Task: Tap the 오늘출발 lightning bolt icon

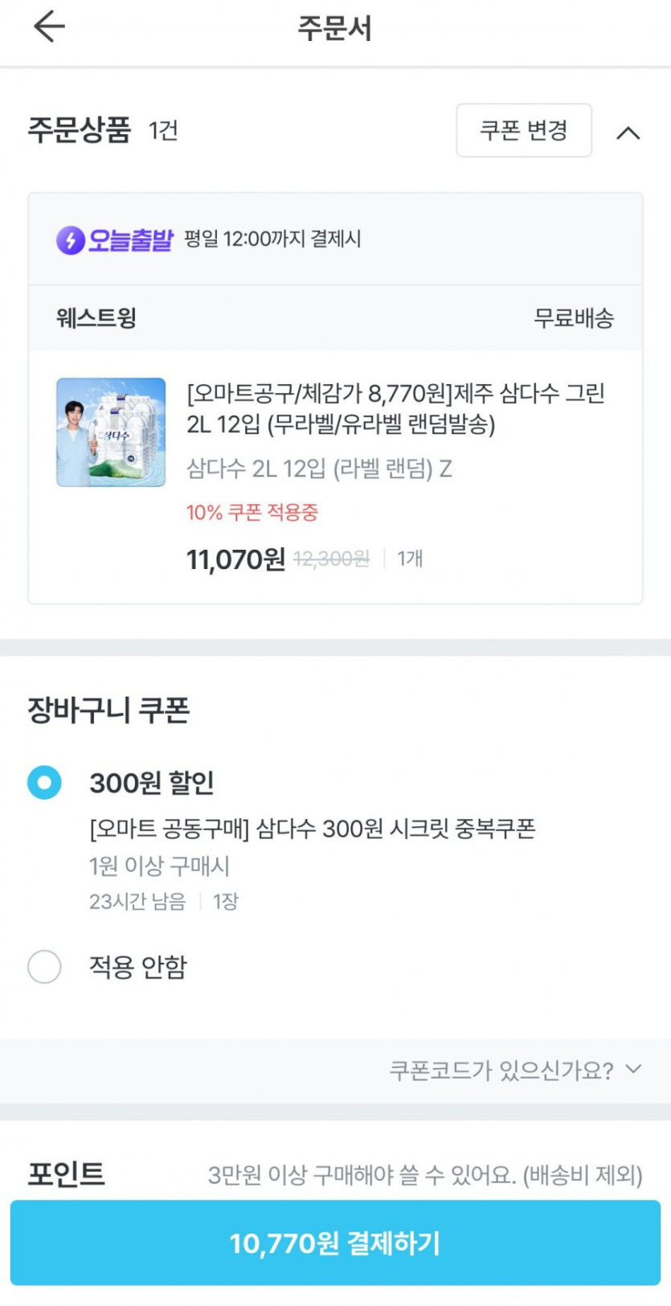Action: [x=70, y=240]
